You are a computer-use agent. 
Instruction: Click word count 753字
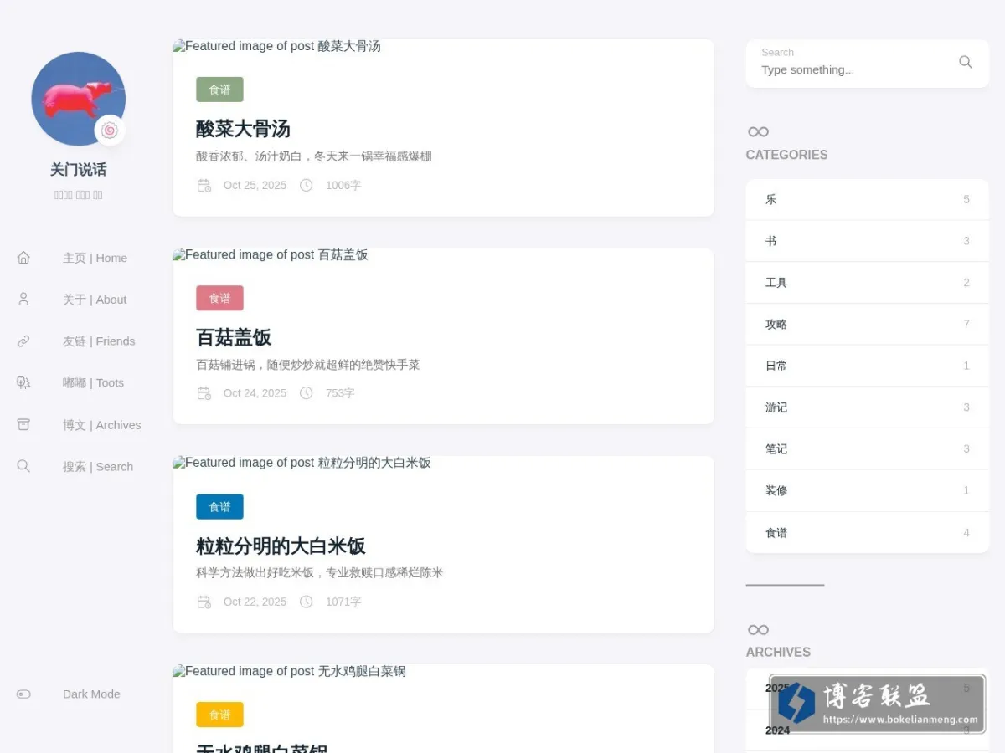pos(340,393)
